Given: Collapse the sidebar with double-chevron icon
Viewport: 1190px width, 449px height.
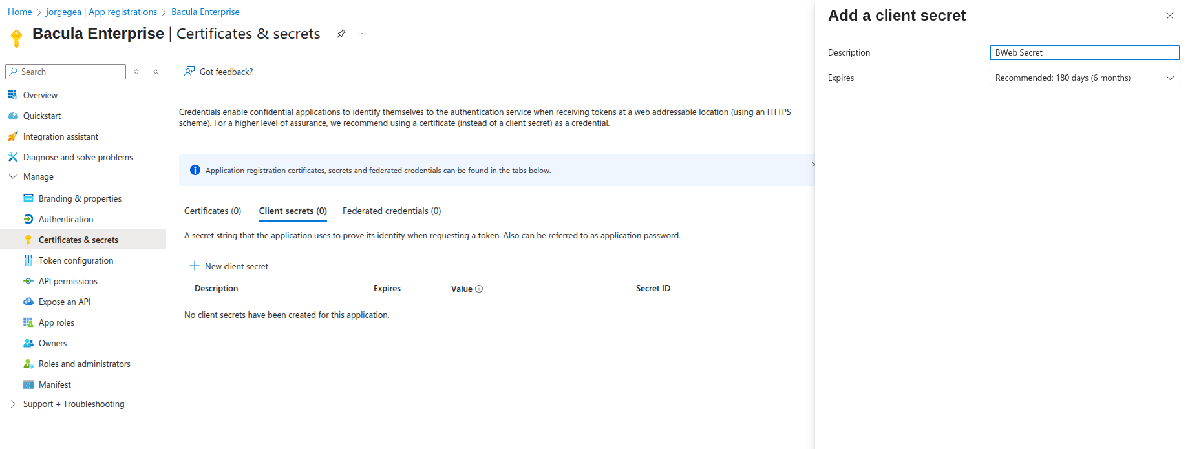Looking at the screenshot, I should coord(156,72).
